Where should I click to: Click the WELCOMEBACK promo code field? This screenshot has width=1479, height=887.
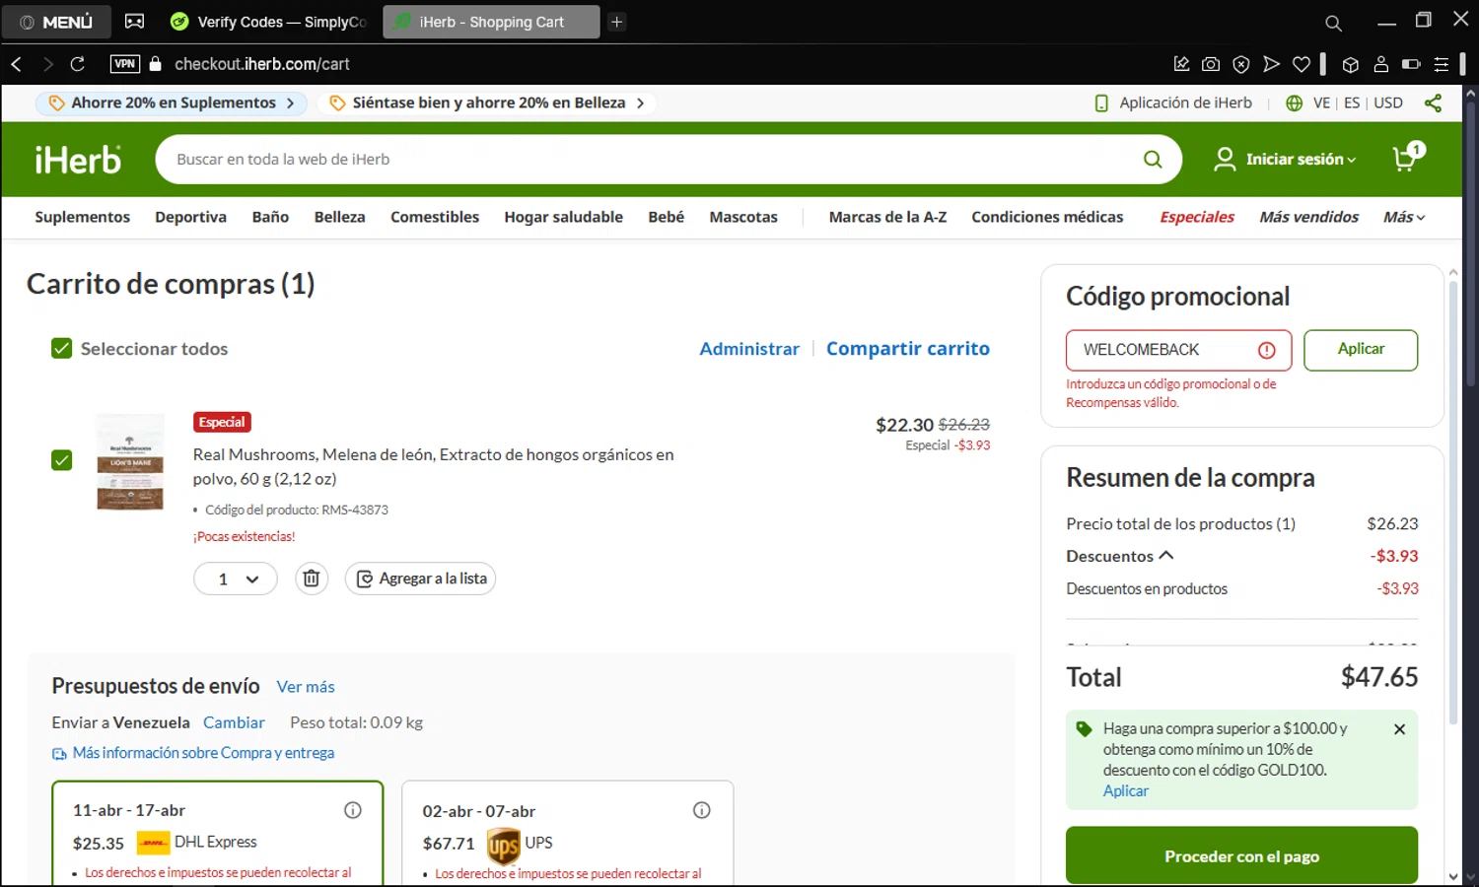tap(1178, 350)
